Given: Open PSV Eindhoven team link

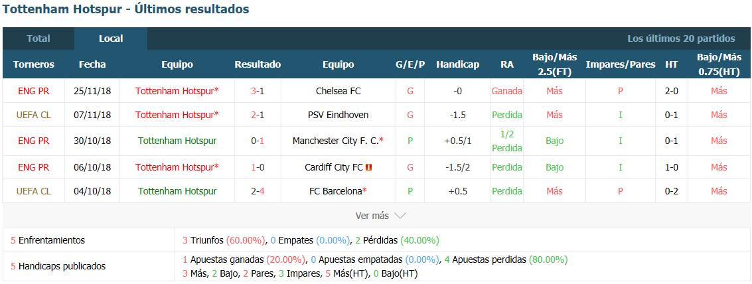Looking at the screenshot, I should (338, 115).
